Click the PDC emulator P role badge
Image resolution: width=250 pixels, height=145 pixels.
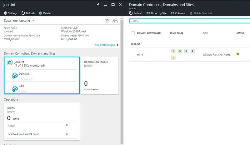click(x=186, y=51)
